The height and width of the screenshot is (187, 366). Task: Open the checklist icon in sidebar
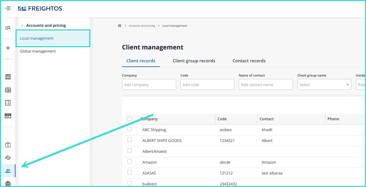click(x=8, y=103)
